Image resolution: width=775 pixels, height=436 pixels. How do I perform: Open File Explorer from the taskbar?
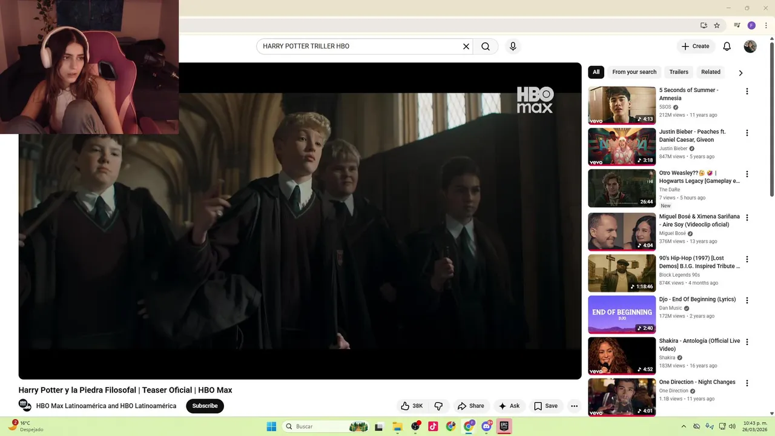(x=397, y=426)
